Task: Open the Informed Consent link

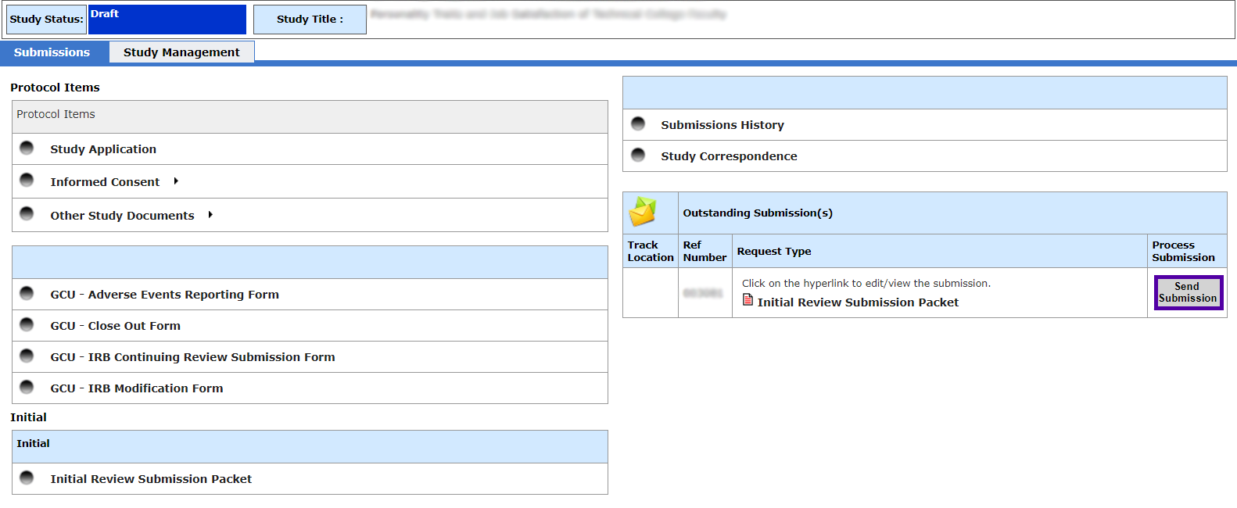Action: (105, 182)
